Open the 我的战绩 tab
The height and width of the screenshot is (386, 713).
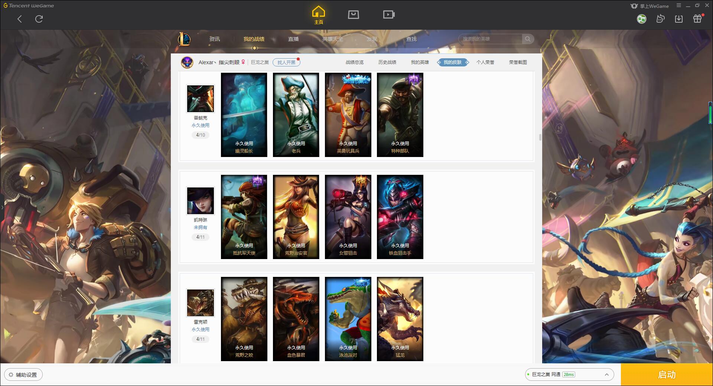[254, 39]
